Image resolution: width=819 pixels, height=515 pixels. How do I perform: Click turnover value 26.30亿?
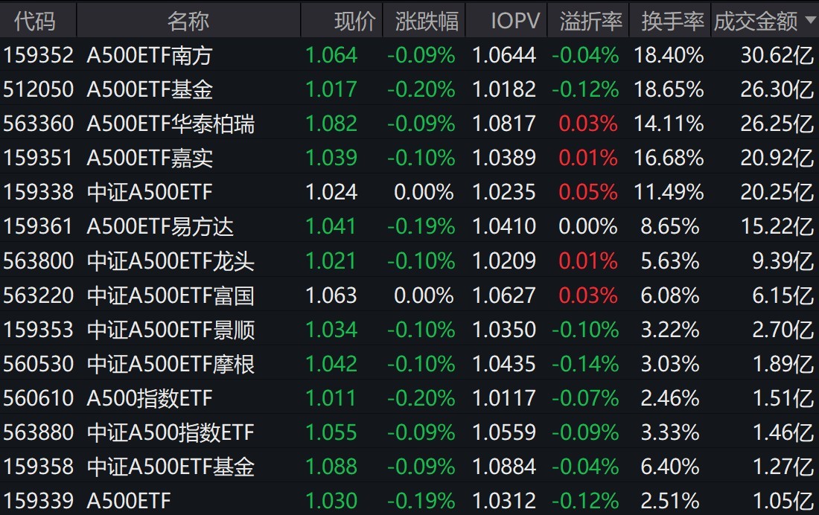[777, 89]
